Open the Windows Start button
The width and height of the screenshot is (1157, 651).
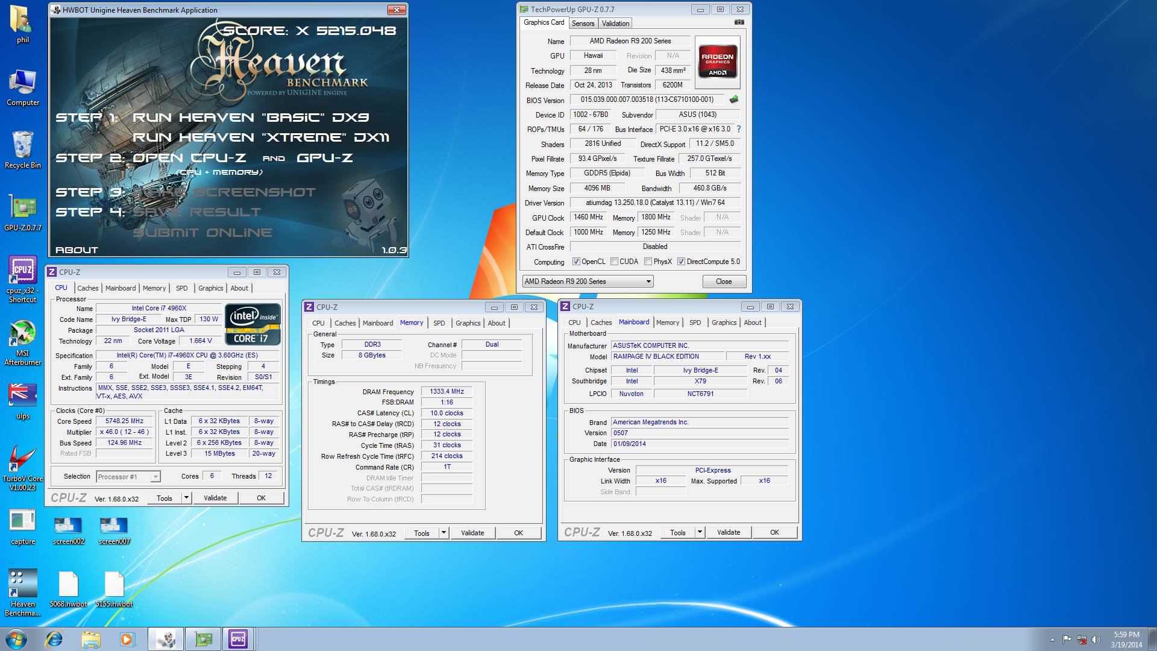point(16,639)
